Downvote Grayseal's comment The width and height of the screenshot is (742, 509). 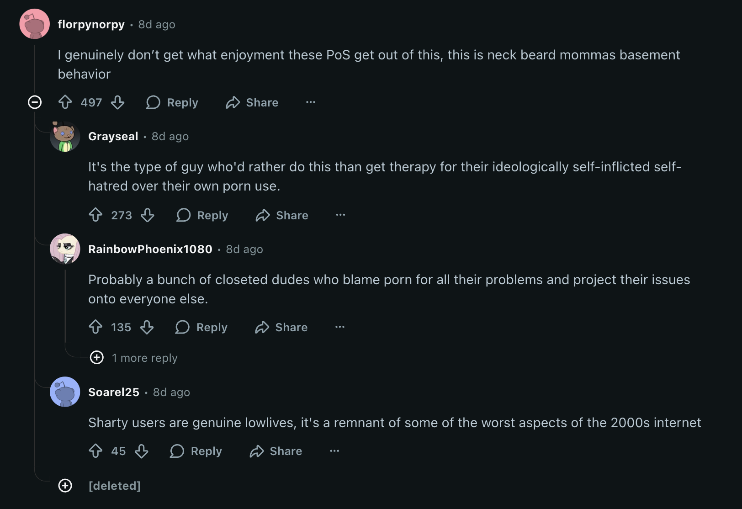coord(148,215)
